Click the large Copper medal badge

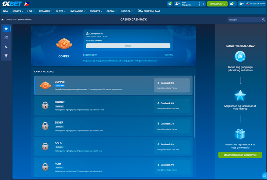tap(64, 44)
